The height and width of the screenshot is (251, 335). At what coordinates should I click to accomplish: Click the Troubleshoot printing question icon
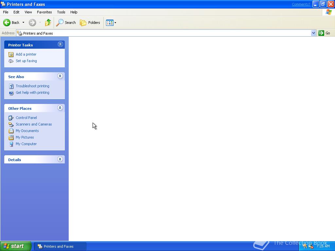(x=11, y=86)
